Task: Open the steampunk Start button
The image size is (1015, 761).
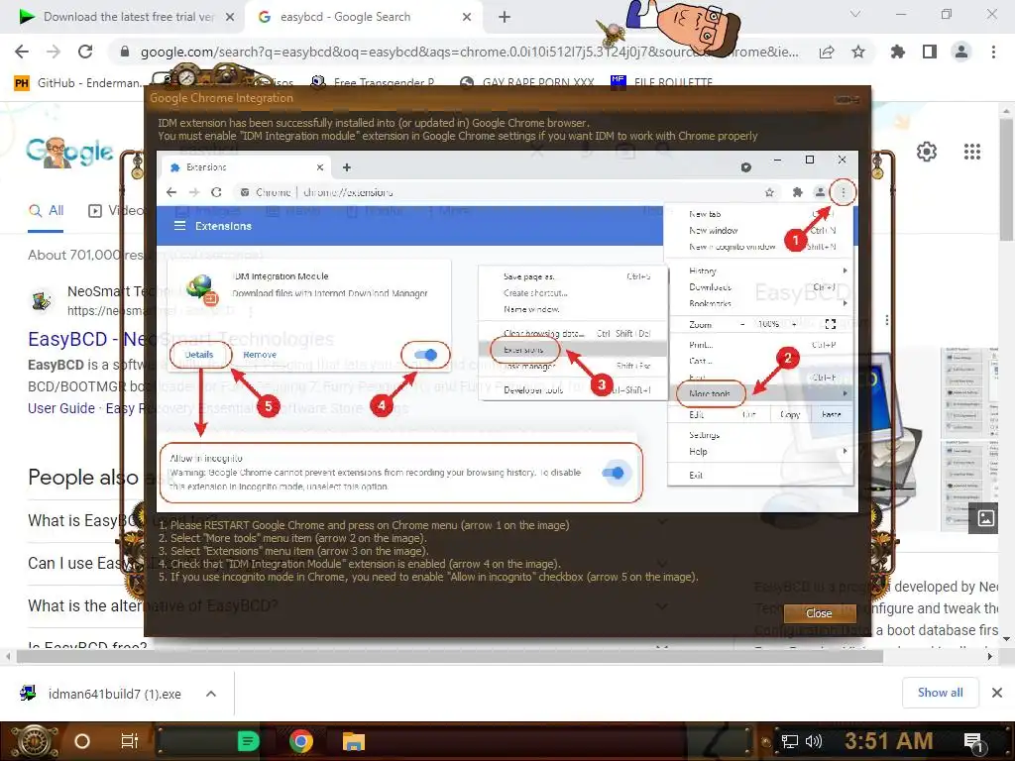Action: point(33,741)
